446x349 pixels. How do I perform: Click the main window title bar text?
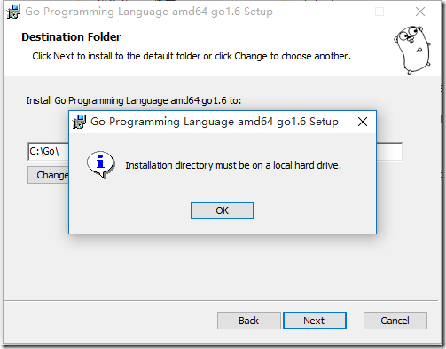(149, 12)
